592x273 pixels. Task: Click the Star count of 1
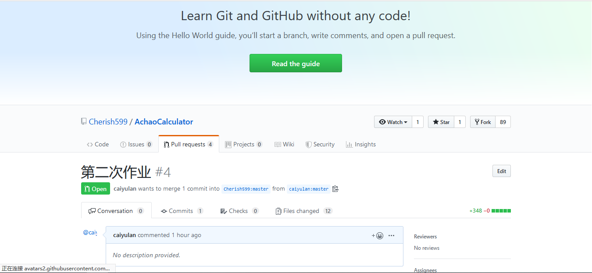[x=460, y=122]
